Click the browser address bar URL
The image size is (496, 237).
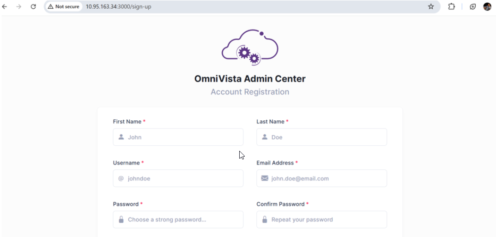(x=118, y=6)
